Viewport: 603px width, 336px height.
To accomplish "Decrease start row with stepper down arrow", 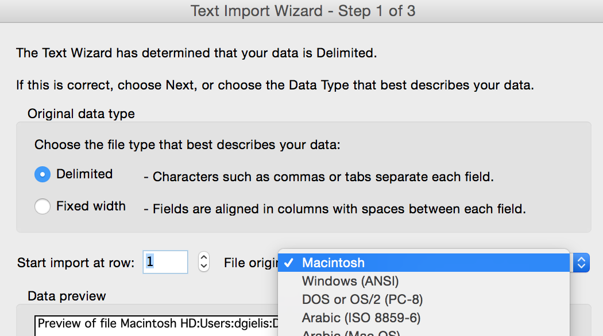I will (203, 267).
